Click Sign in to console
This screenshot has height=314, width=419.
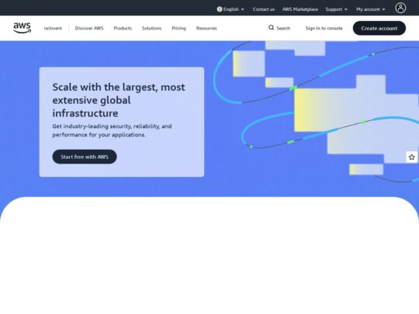click(x=324, y=29)
